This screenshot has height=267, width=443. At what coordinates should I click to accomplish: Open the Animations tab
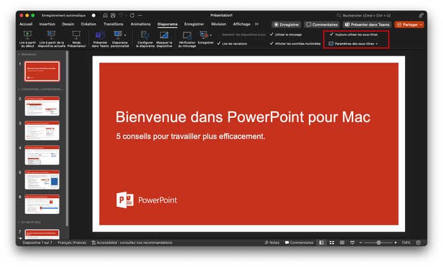[140, 24]
